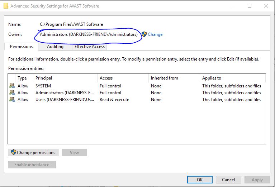The height and width of the screenshot is (187, 275).
Task: Click Read & execute access in Users row
Action: pos(114,100)
